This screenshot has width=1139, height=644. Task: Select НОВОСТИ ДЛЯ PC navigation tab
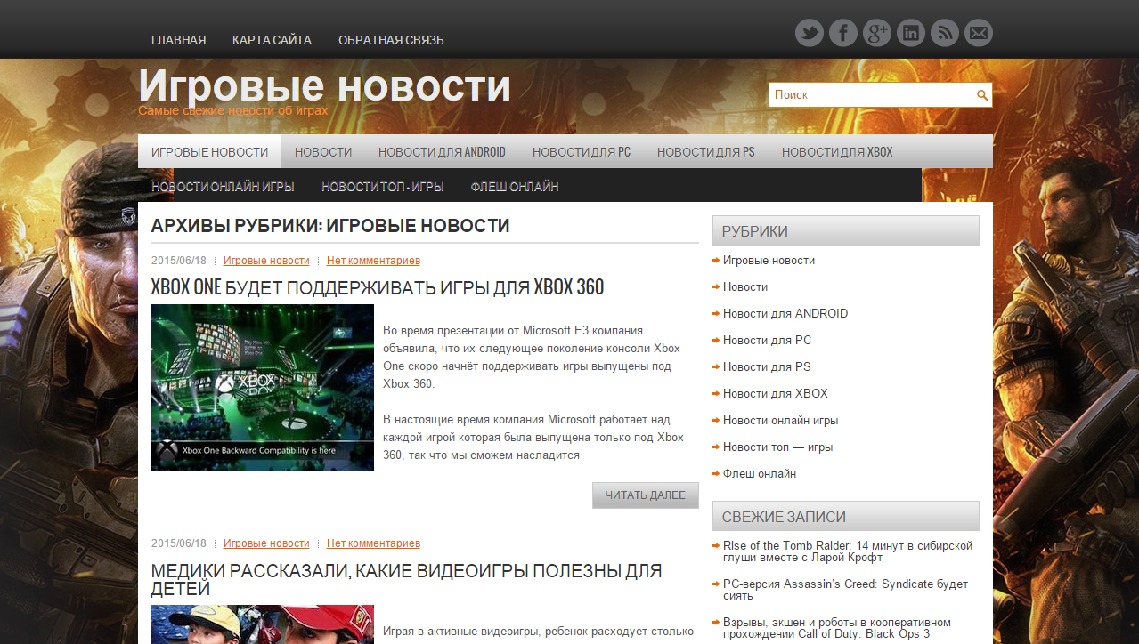[x=582, y=151]
